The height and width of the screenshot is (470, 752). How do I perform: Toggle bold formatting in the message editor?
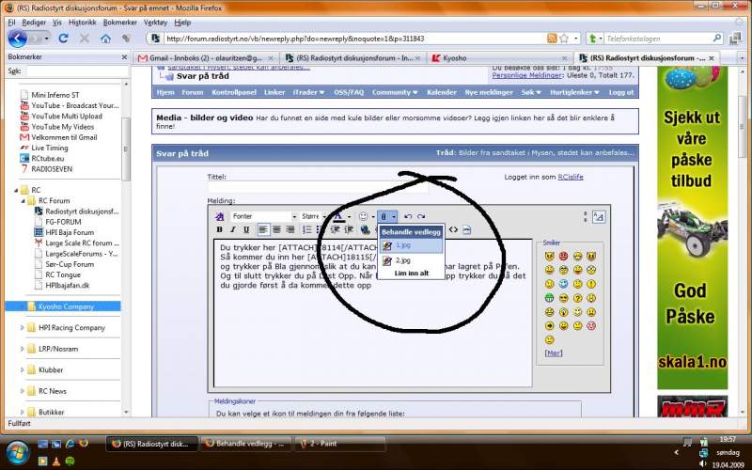point(219,229)
